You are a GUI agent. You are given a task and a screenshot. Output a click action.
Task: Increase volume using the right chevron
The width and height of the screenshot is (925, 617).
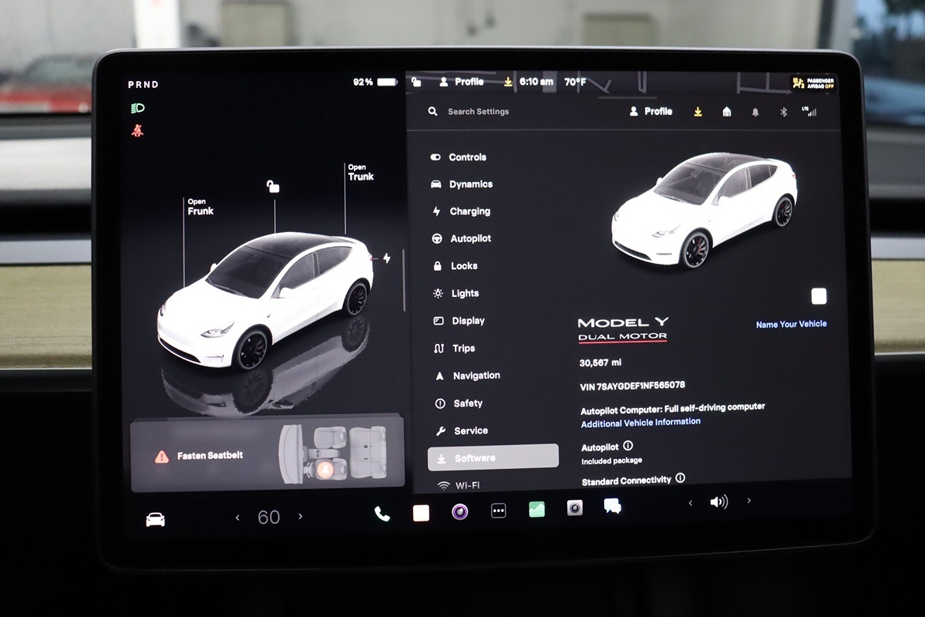tap(748, 501)
